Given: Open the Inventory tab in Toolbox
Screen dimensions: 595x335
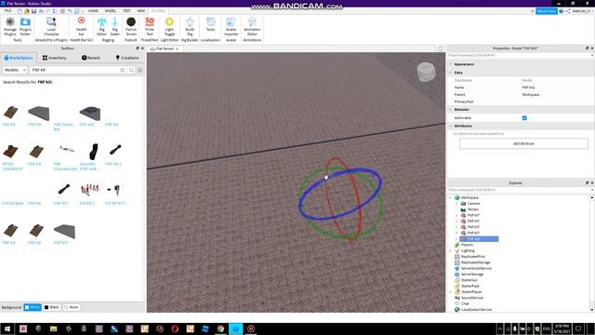Looking at the screenshot, I should (54, 58).
